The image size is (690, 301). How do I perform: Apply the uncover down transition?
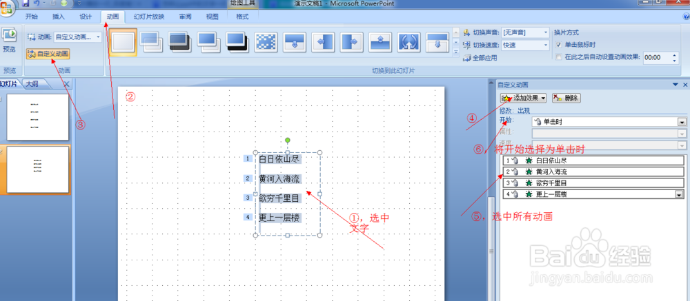tap(437, 42)
